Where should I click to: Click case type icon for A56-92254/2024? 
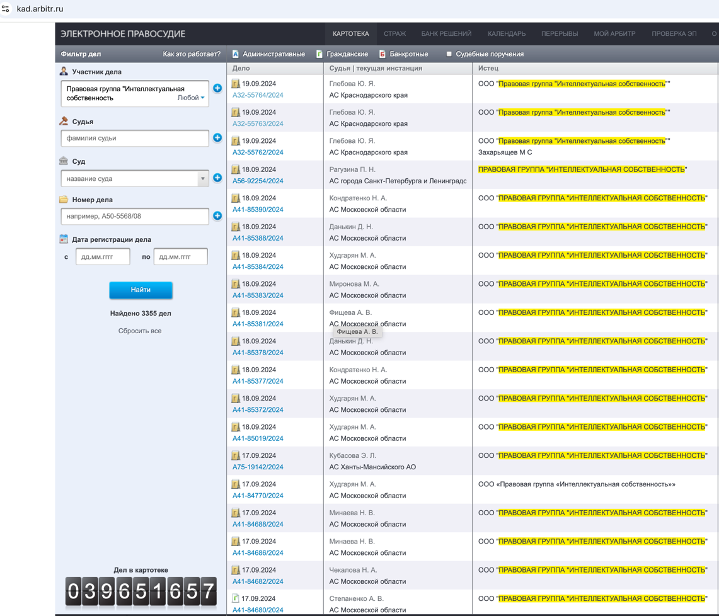pyautogui.click(x=236, y=169)
